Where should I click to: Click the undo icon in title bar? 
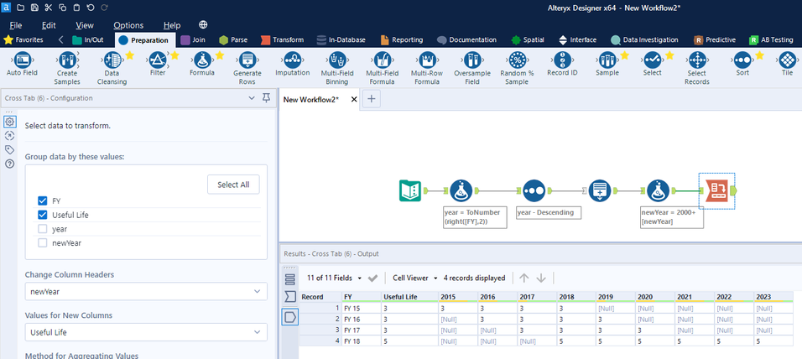point(91,8)
